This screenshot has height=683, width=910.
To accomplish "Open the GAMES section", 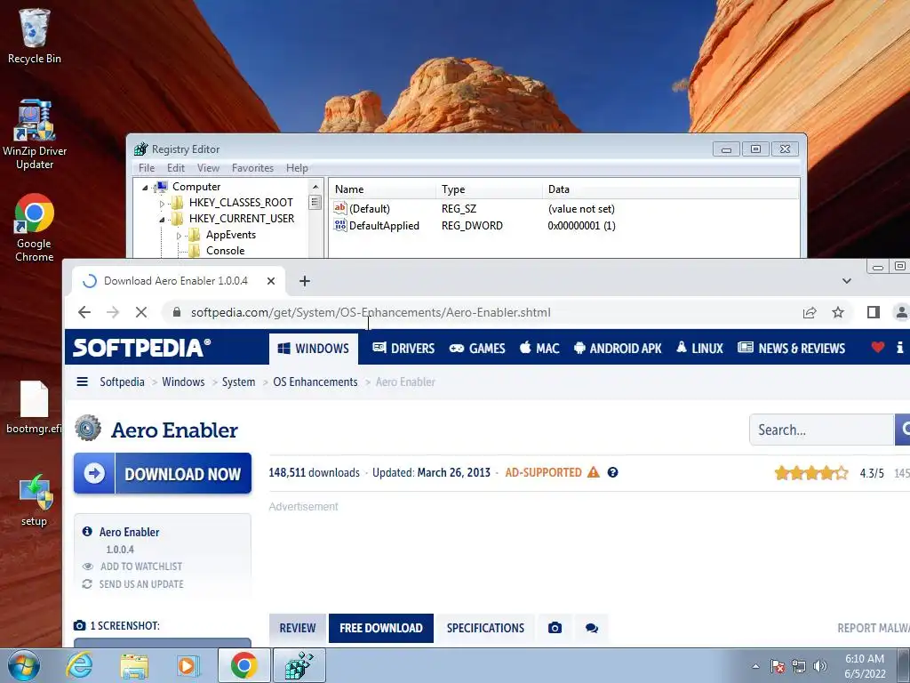I will pyautogui.click(x=477, y=349).
